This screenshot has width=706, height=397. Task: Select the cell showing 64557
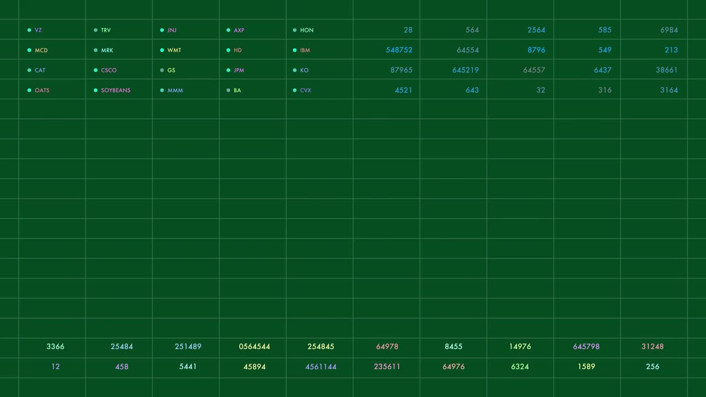(520, 69)
